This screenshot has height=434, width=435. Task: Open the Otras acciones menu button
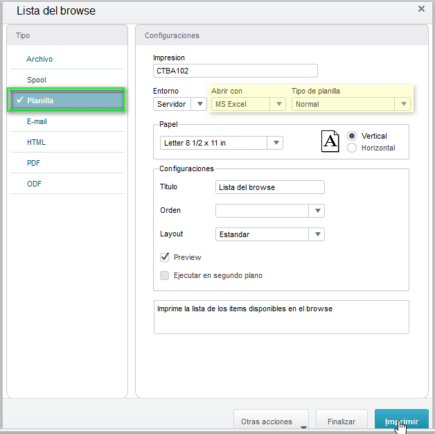(271, 420)
